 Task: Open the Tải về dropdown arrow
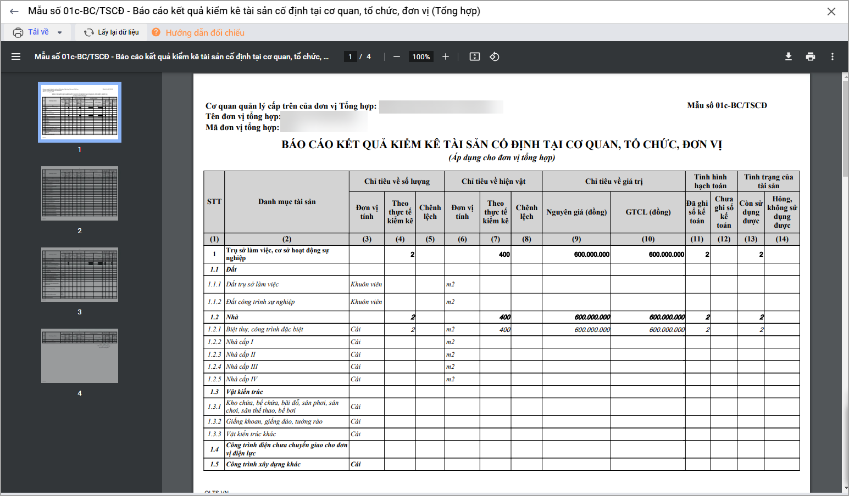click(x=59, y=32)
